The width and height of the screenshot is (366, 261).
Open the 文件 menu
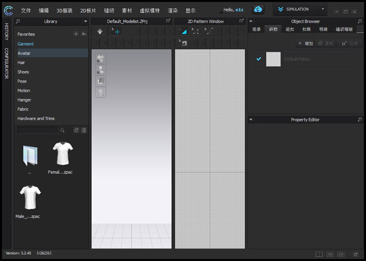(26, 11)
